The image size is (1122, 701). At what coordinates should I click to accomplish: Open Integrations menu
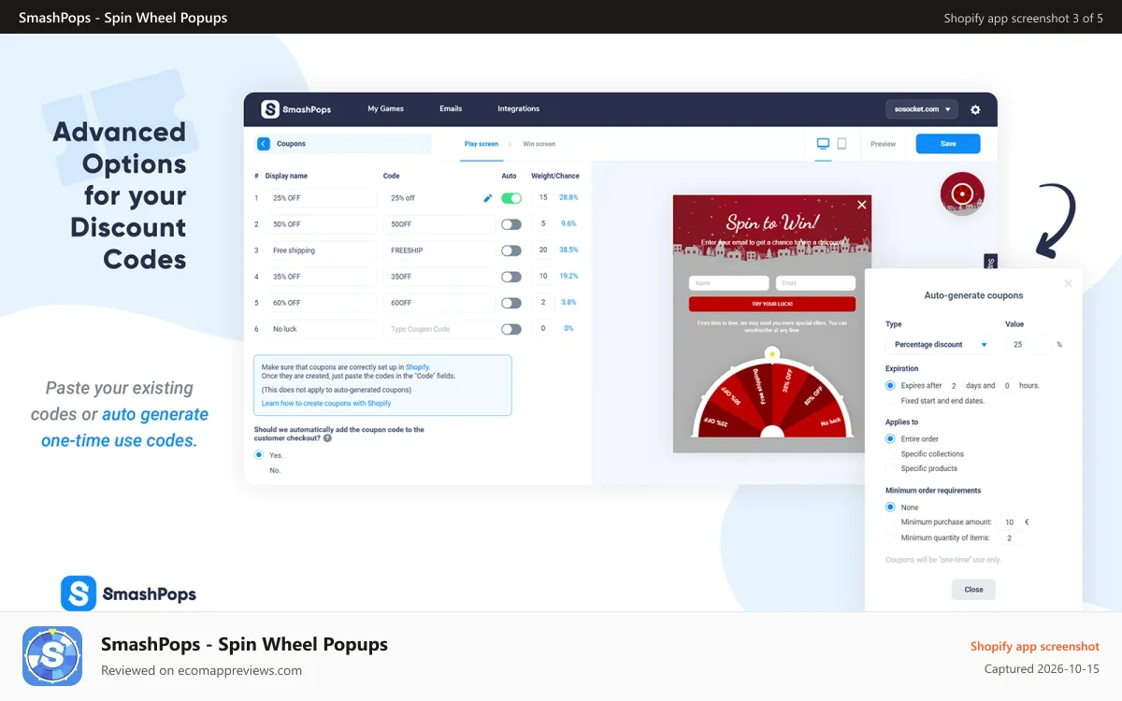coord(518,108)
